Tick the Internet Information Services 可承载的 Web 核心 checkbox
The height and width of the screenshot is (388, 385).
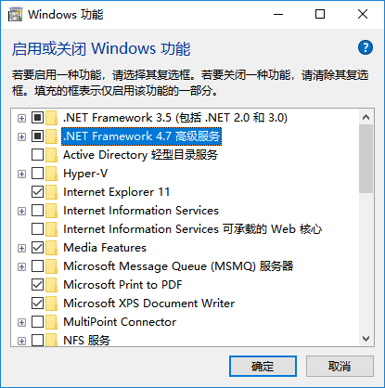coord(37,229)
